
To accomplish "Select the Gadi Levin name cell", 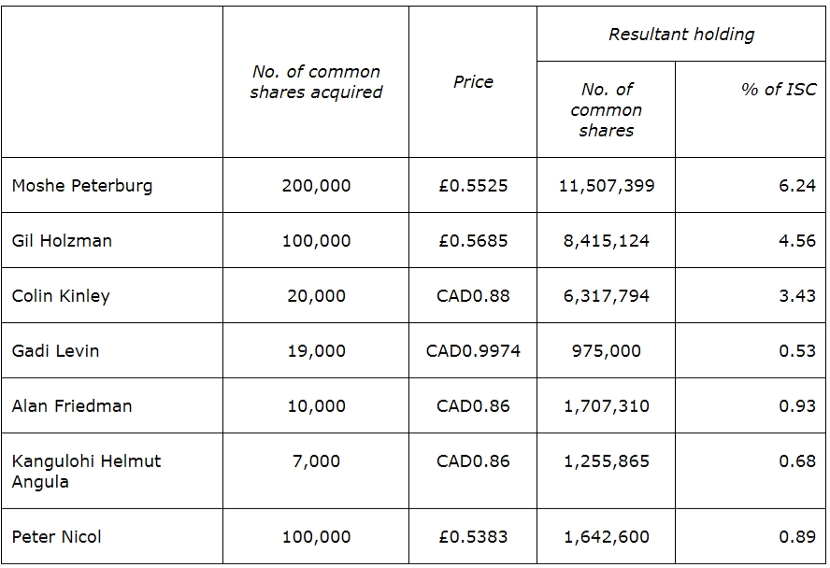I will [x=55, y=351].
